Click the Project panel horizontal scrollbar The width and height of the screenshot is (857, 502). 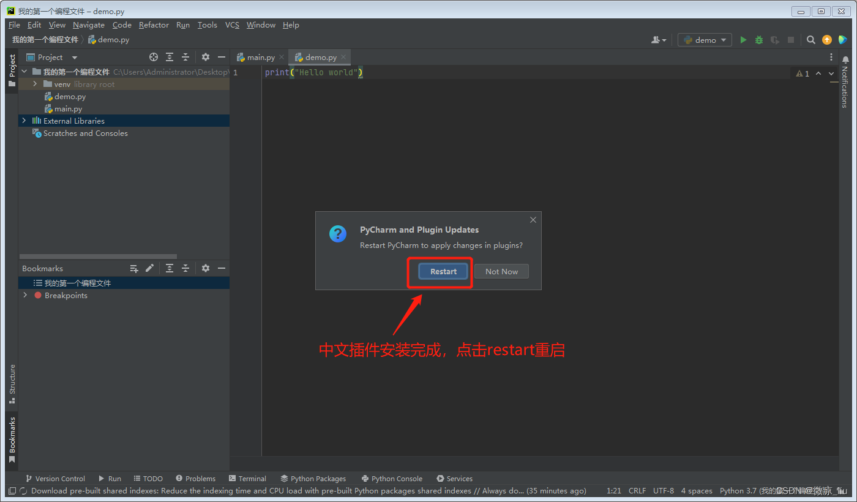click(98, 257)
